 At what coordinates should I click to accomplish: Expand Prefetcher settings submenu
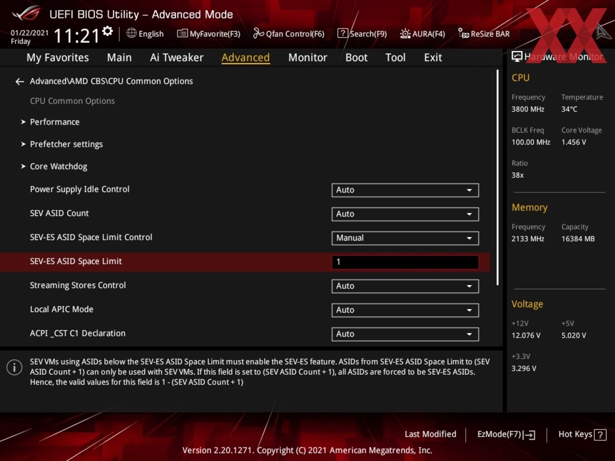point(66,144)
